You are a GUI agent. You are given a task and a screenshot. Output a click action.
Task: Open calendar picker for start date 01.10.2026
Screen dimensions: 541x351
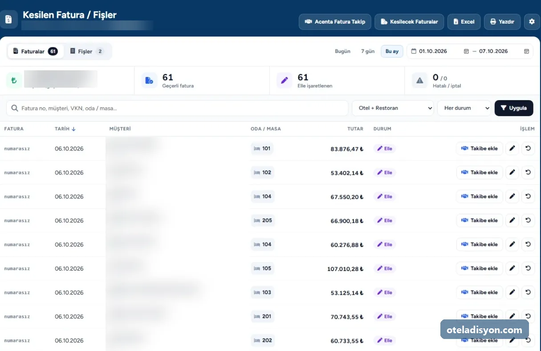pyautogui.click(x=466, y=52)
